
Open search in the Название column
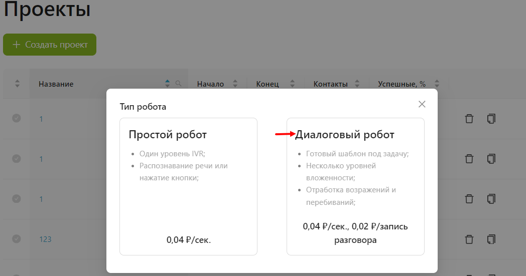[x=178, y=84]
